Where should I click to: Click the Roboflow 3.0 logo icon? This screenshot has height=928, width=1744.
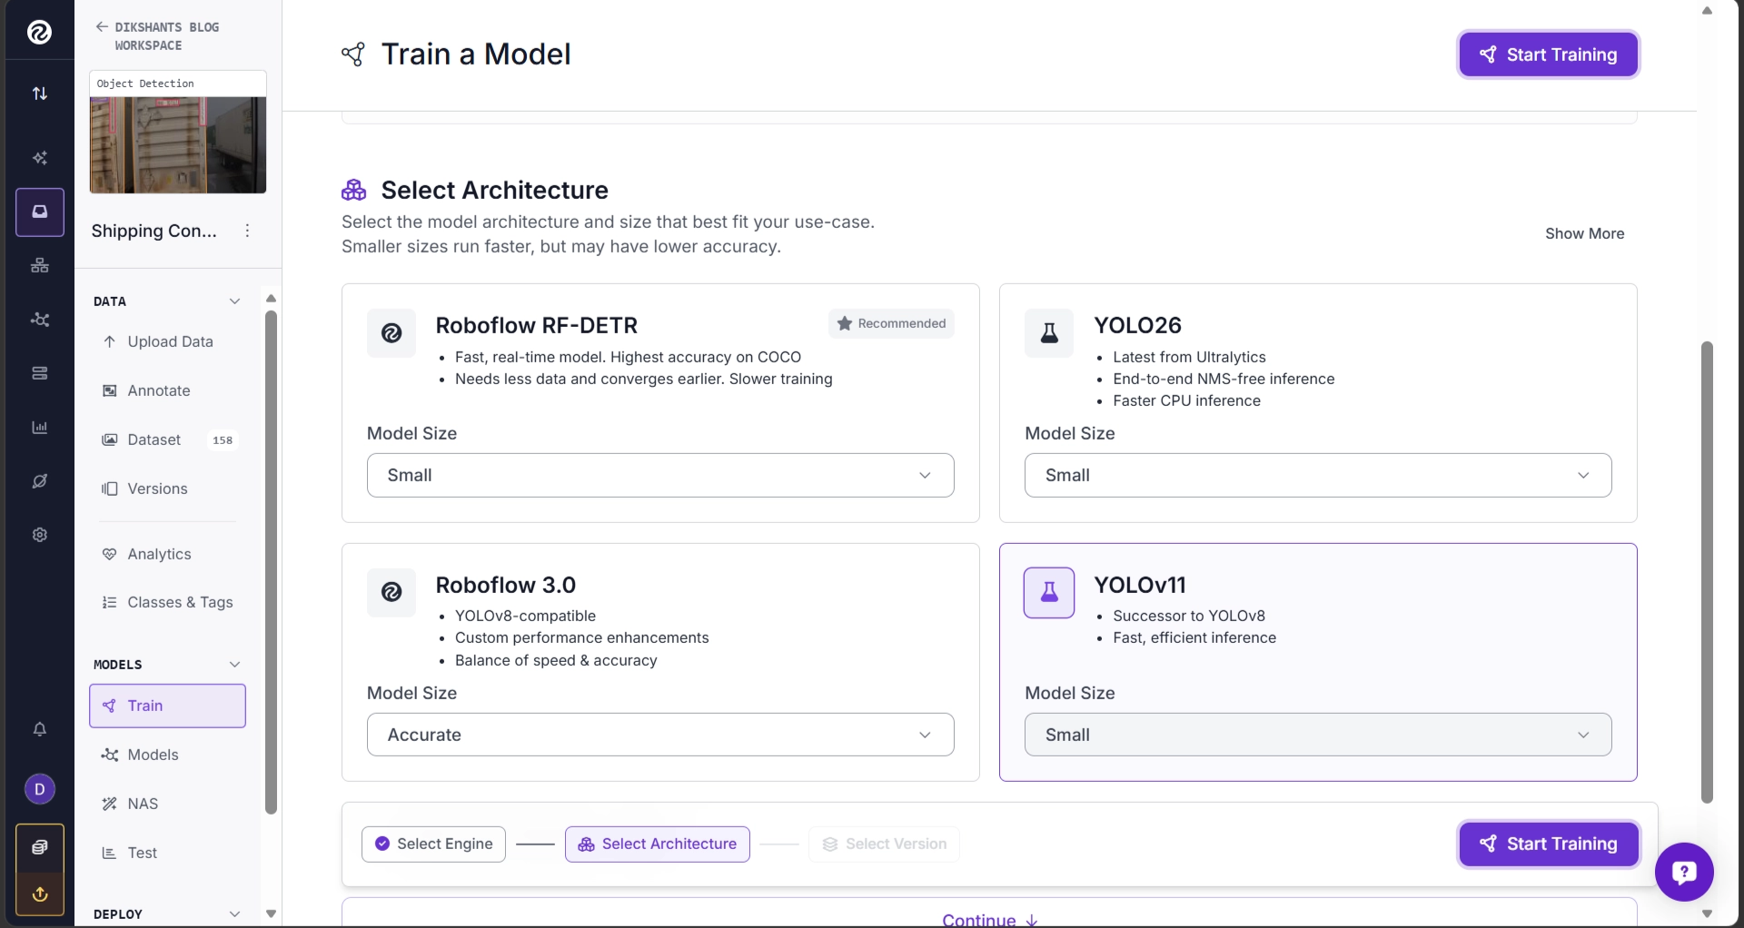391,592
